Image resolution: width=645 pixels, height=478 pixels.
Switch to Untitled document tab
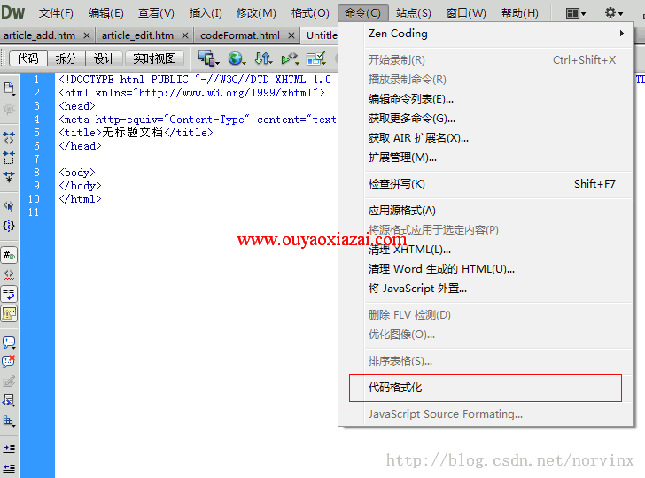click(321, 35)
